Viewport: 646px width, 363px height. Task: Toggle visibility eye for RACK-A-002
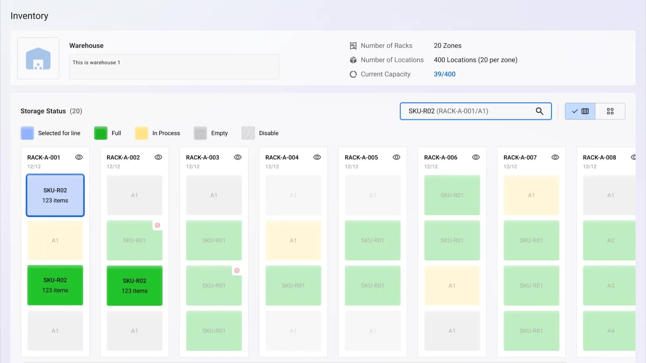click(x=158, y=157)
